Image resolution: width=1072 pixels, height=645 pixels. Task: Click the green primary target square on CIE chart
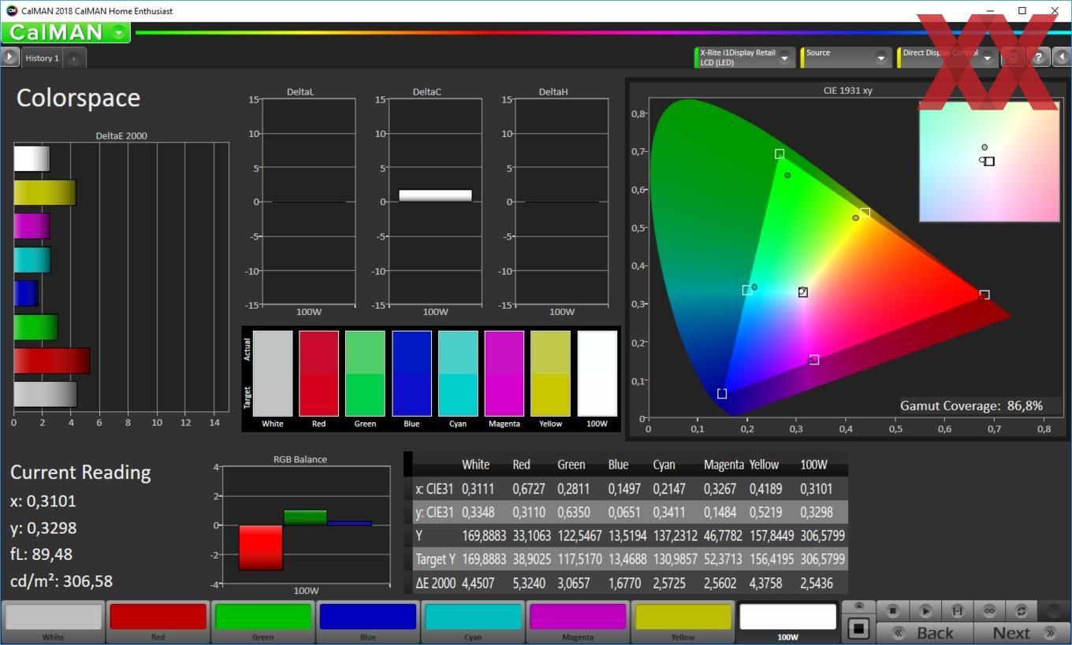tap(780, 154)
